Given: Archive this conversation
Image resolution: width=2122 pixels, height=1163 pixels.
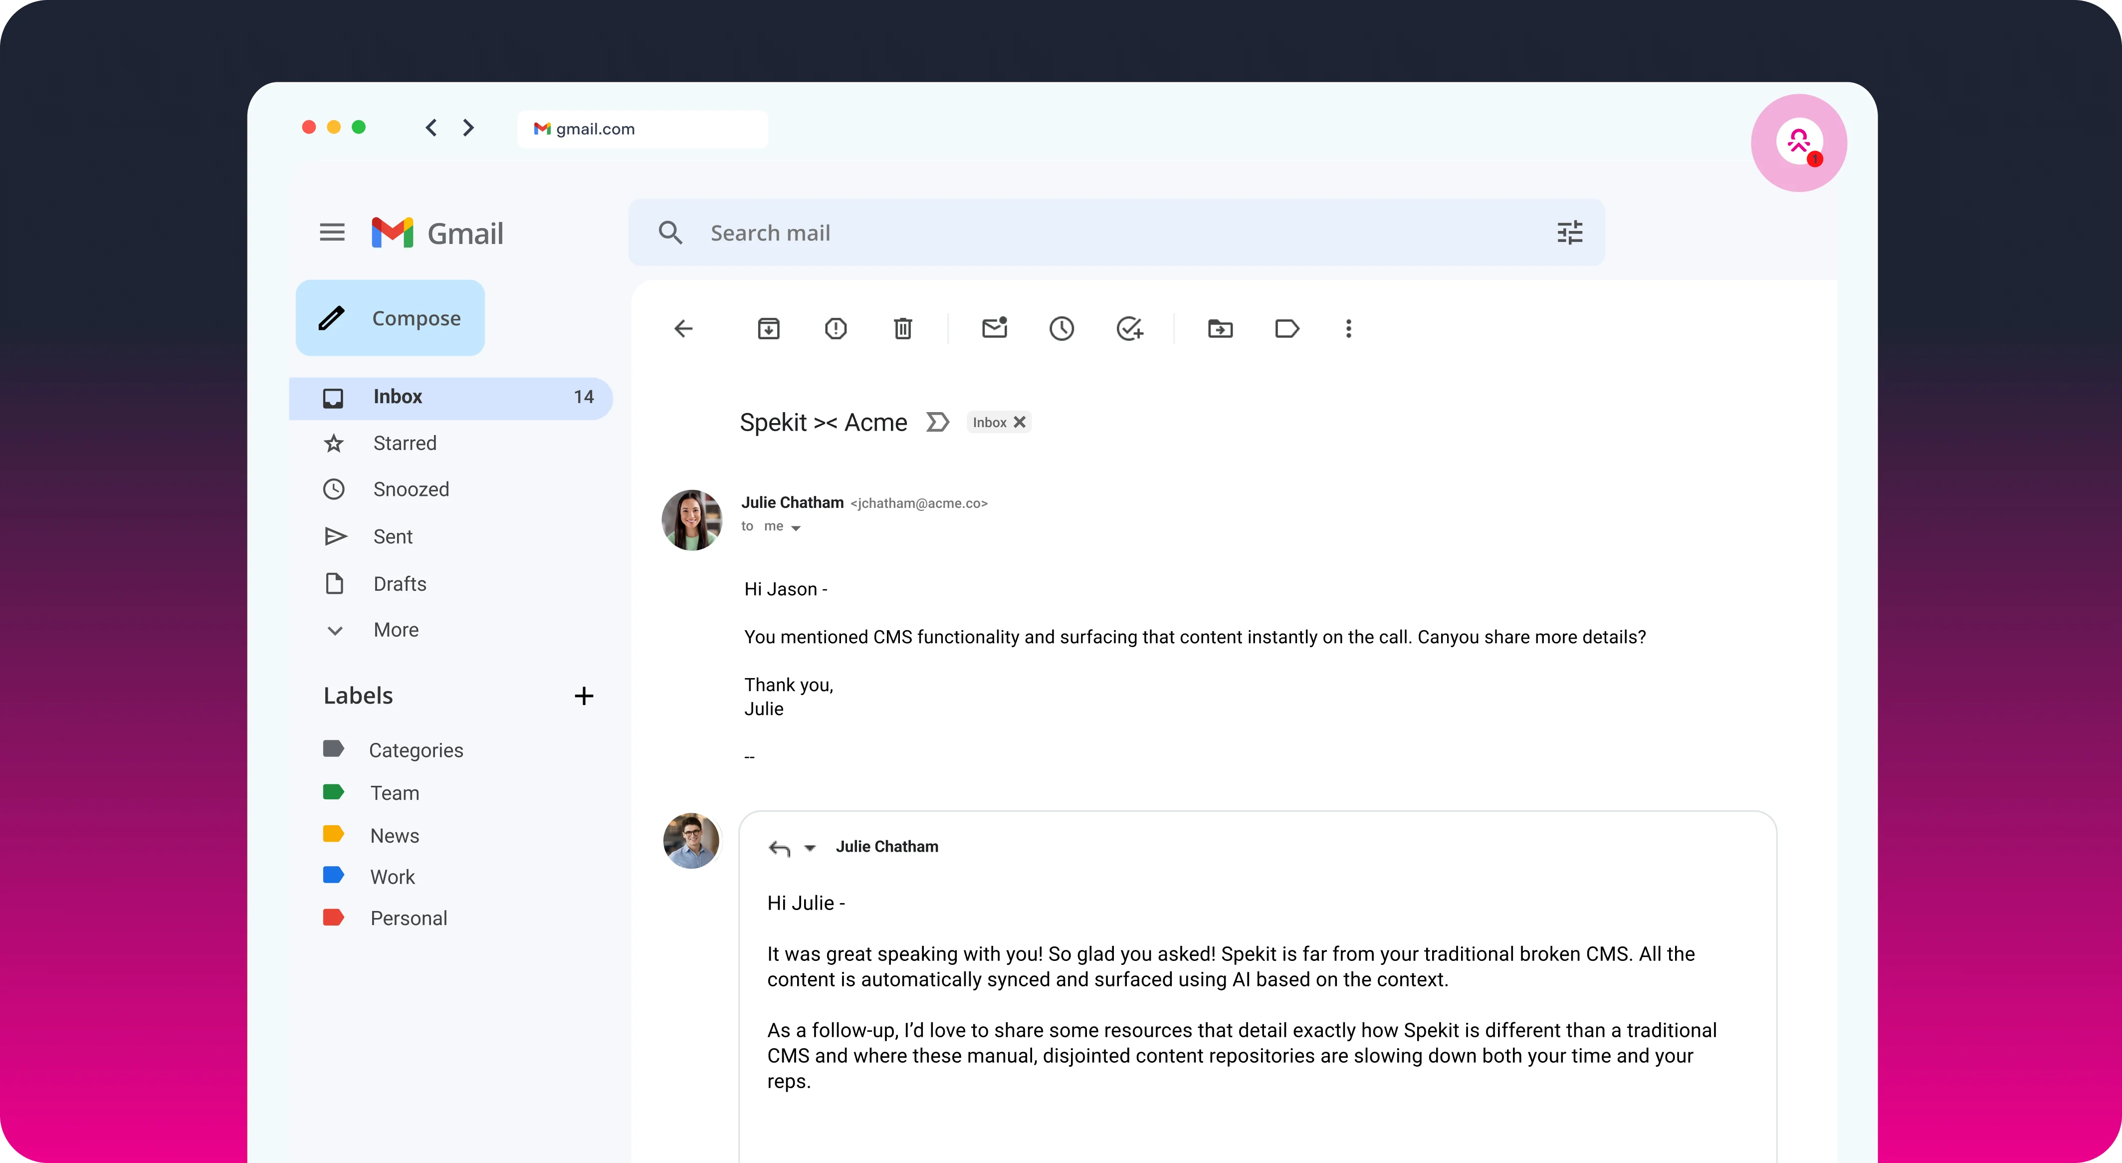Looking at the screenshot, I should (x=769, y=329).
